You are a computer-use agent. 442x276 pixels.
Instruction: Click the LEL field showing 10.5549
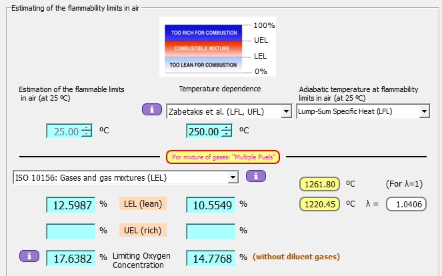click(x=211, y=204)
